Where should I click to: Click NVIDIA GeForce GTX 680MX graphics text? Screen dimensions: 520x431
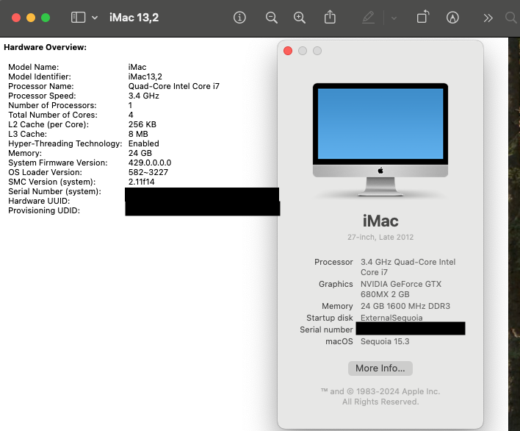tap(401, 289)
